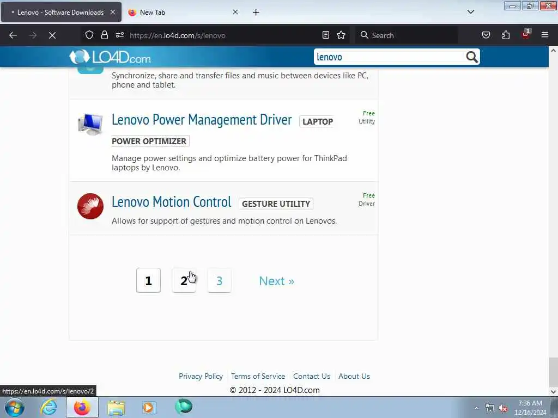This screenshot has height=418, width=558.
Task: Open Windows Explorer folder taskbar icon
Action: point(116,408)
